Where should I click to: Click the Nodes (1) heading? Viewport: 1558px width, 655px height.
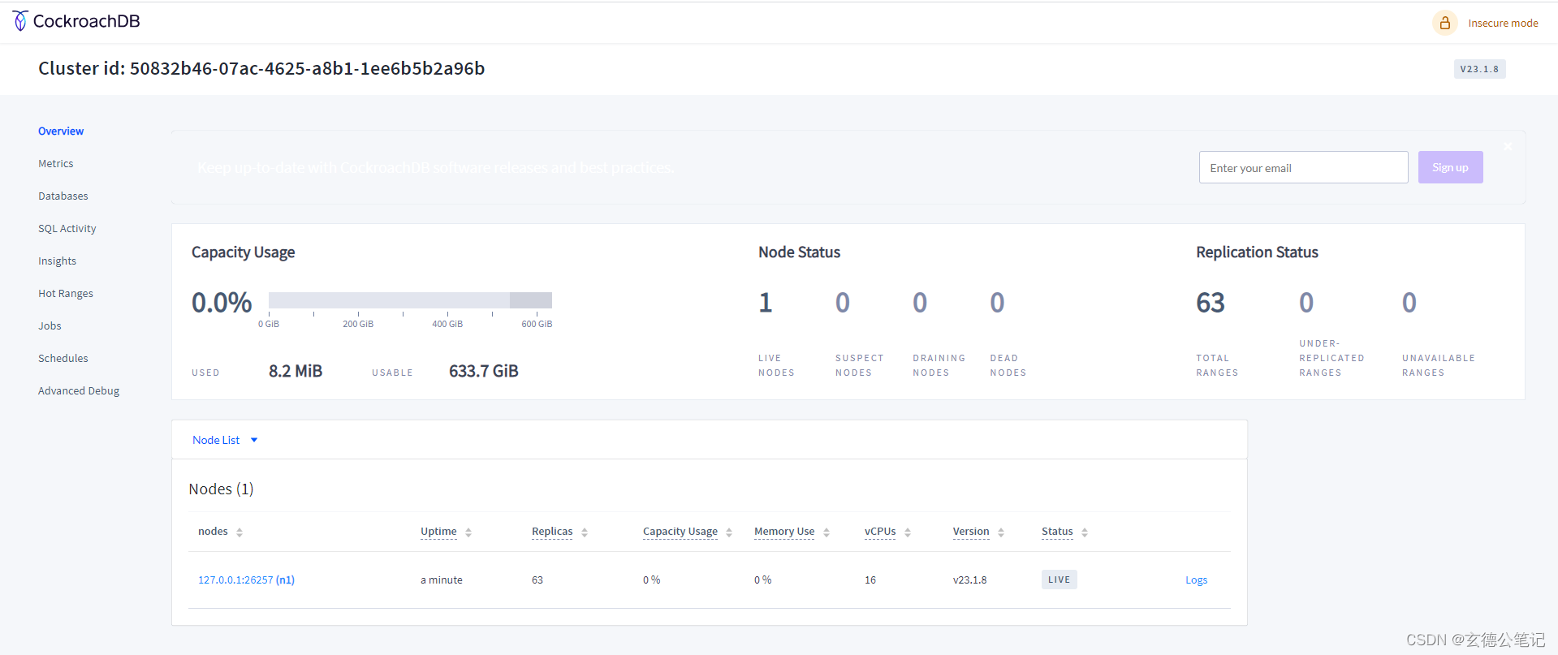221,489
